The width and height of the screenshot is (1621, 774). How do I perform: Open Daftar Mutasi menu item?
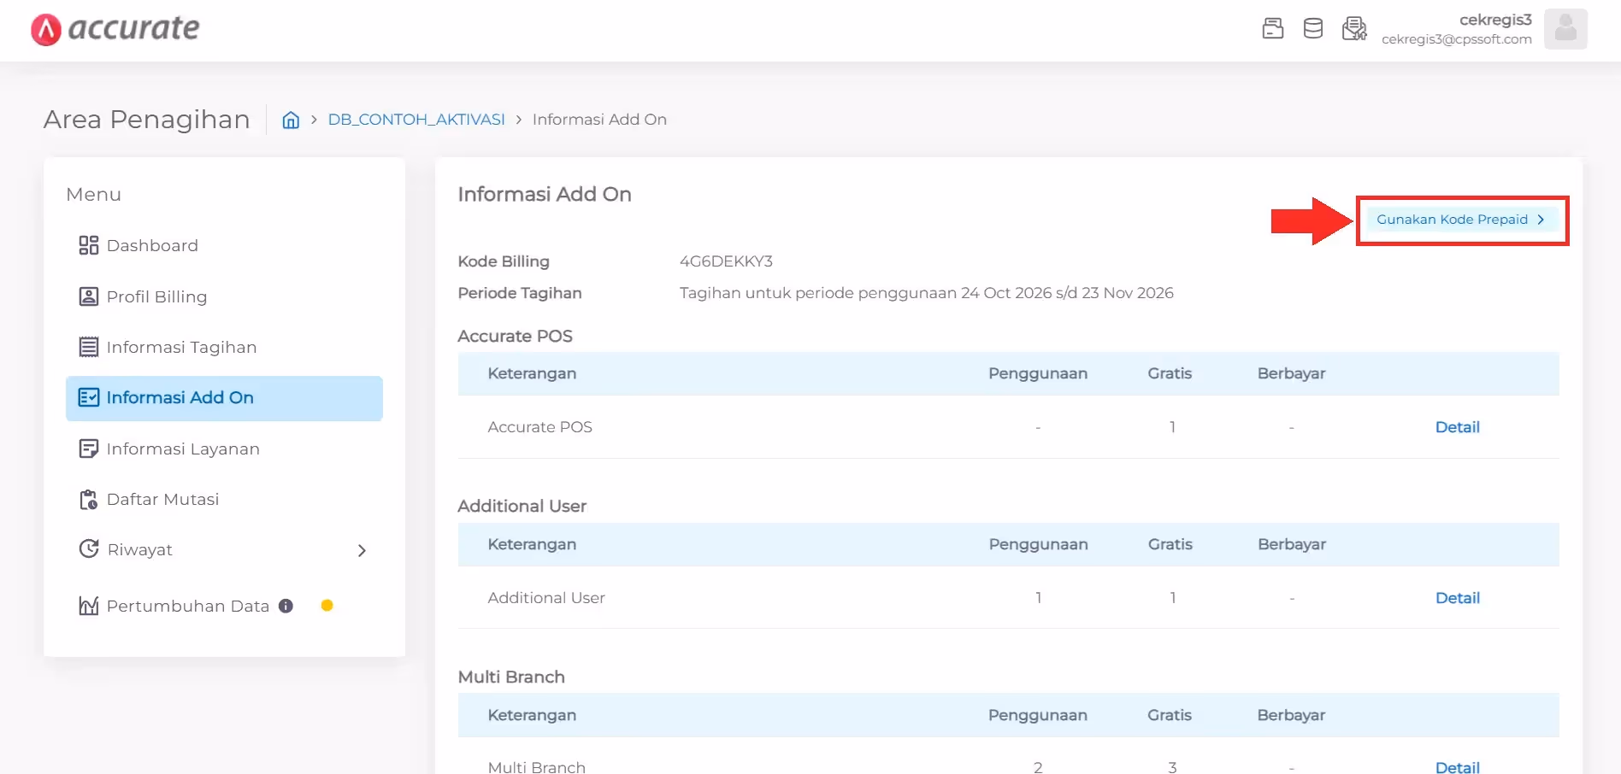point(224,499)
